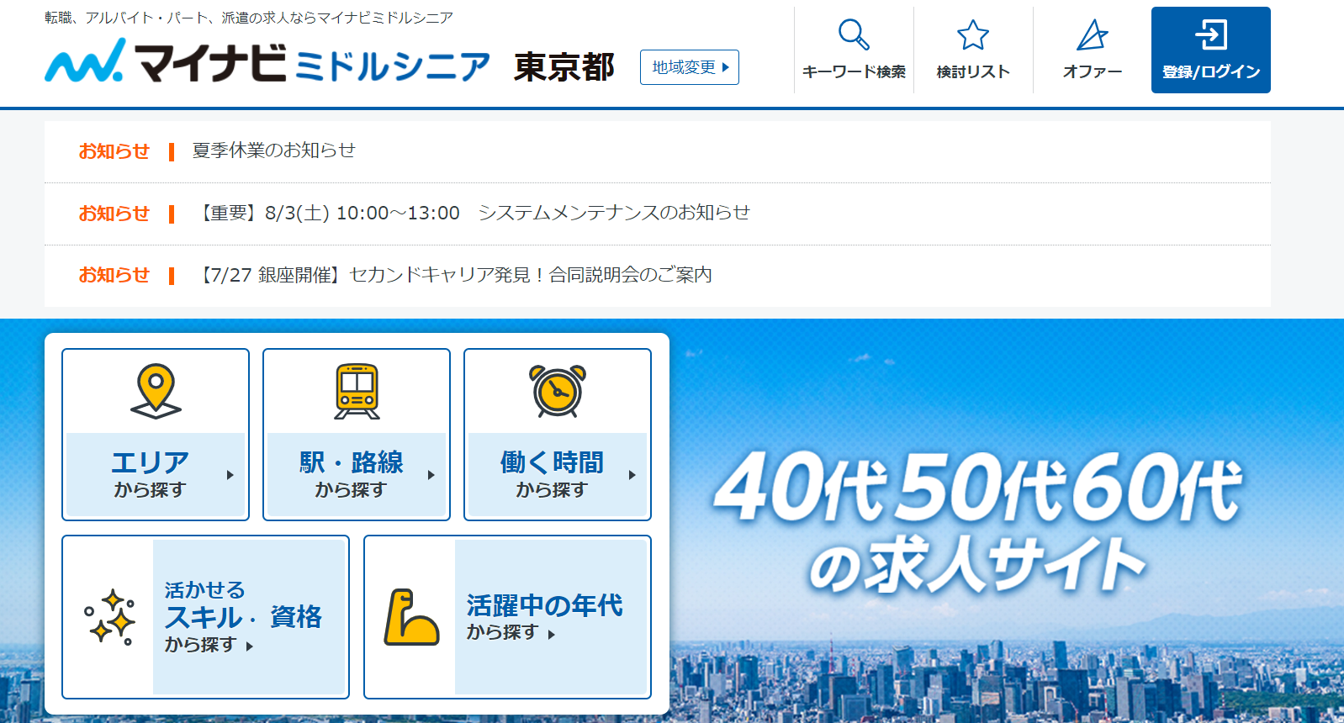This screenshot has width=1344, height=723.
Task: Expand the arrow beside 駅・路線から探す
Action: pyautogui.click(x=431, y=475)
